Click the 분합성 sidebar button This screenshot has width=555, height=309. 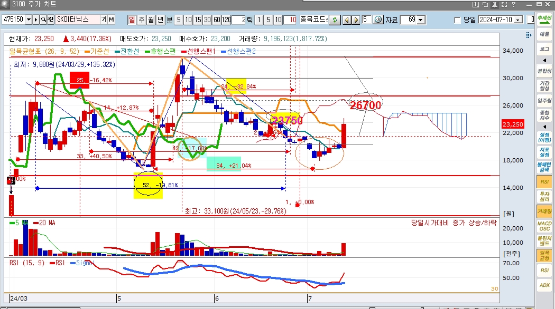coord(544,71)
